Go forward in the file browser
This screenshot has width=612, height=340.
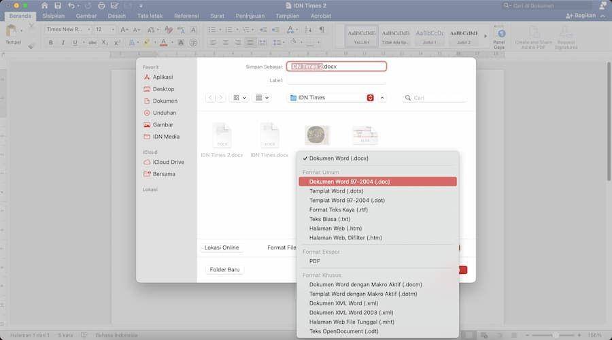220,98
